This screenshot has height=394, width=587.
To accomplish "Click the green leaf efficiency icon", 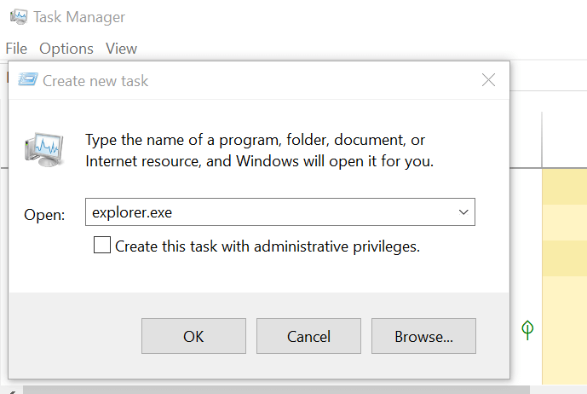I will 527,330.
